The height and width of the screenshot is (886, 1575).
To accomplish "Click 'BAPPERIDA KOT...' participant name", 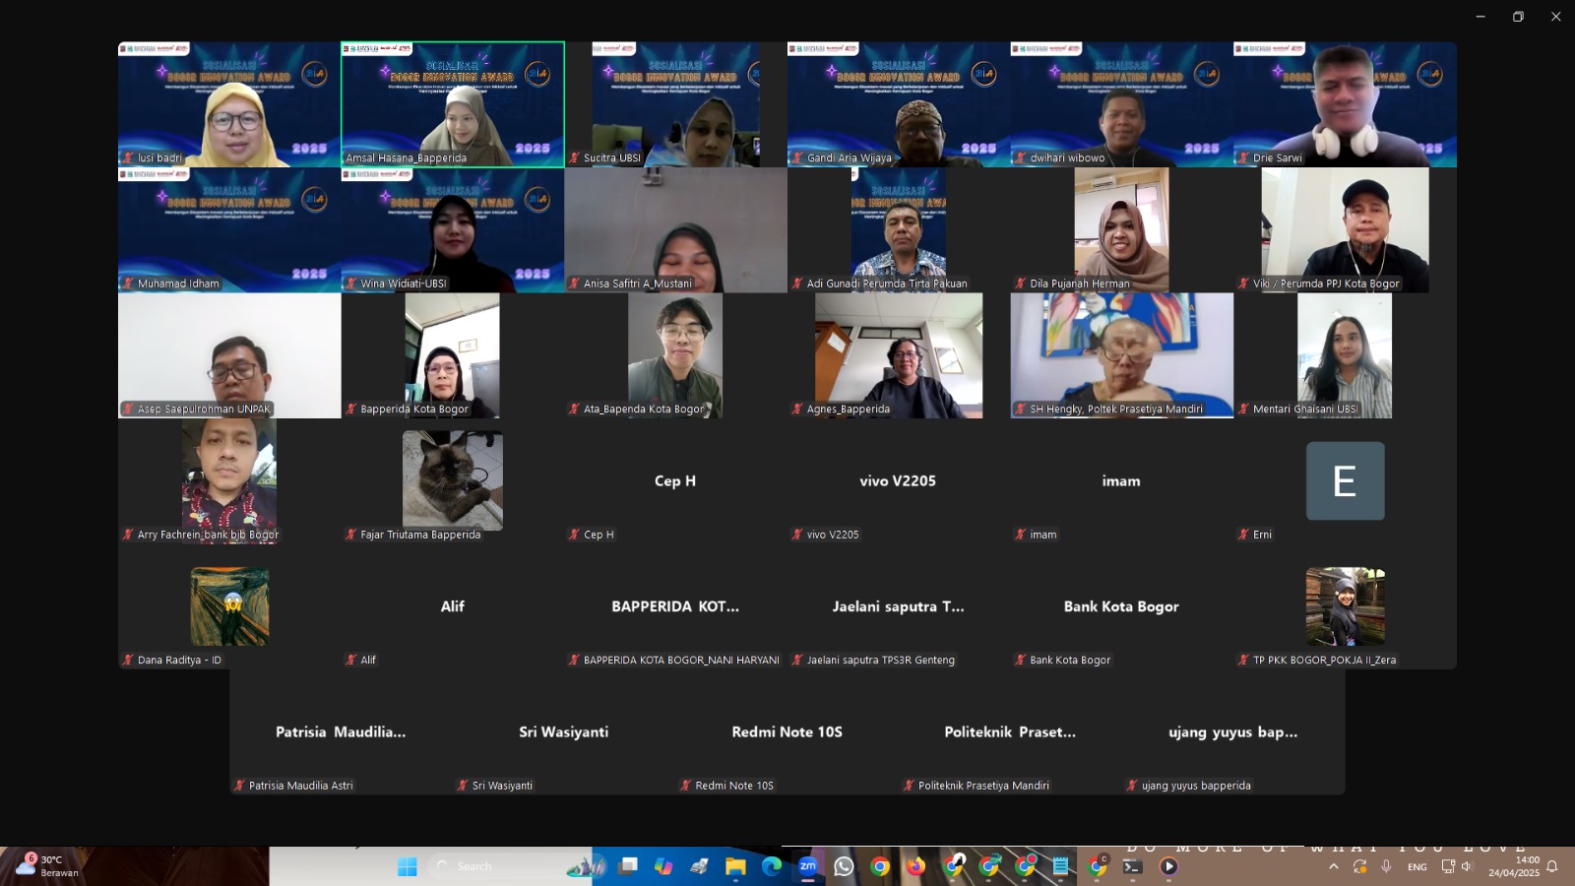I will click(x=675, y=606).
